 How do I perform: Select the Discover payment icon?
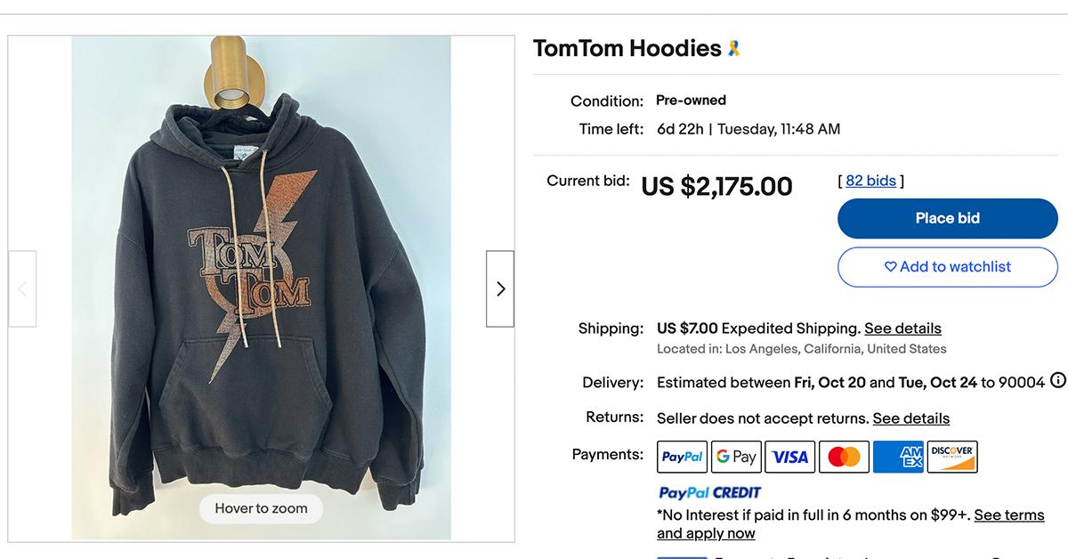[952, 456]
